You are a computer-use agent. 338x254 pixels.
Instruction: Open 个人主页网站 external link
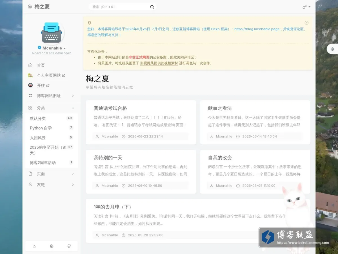pyautogui.click(x=52, y=75)
